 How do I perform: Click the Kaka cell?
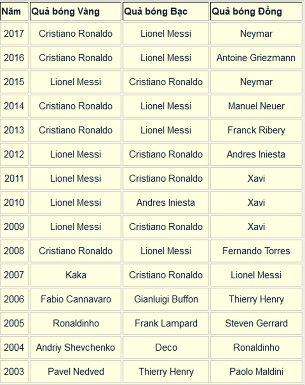75,275
